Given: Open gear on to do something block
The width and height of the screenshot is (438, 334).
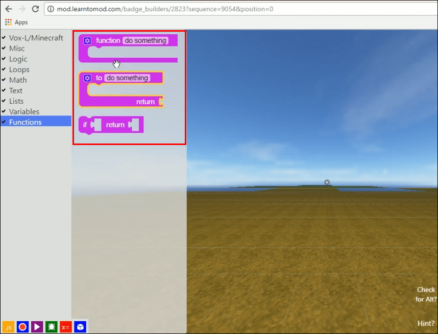Looking at the screenshot, I should (87, 78).
